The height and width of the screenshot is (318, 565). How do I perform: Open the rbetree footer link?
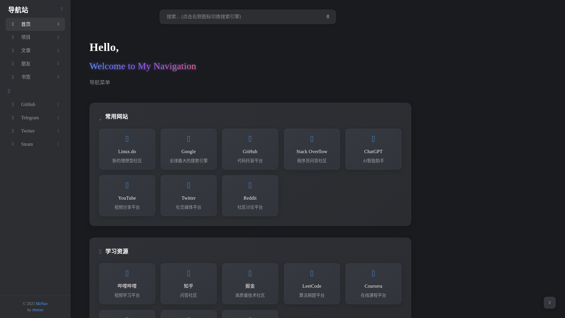point(38,310)
